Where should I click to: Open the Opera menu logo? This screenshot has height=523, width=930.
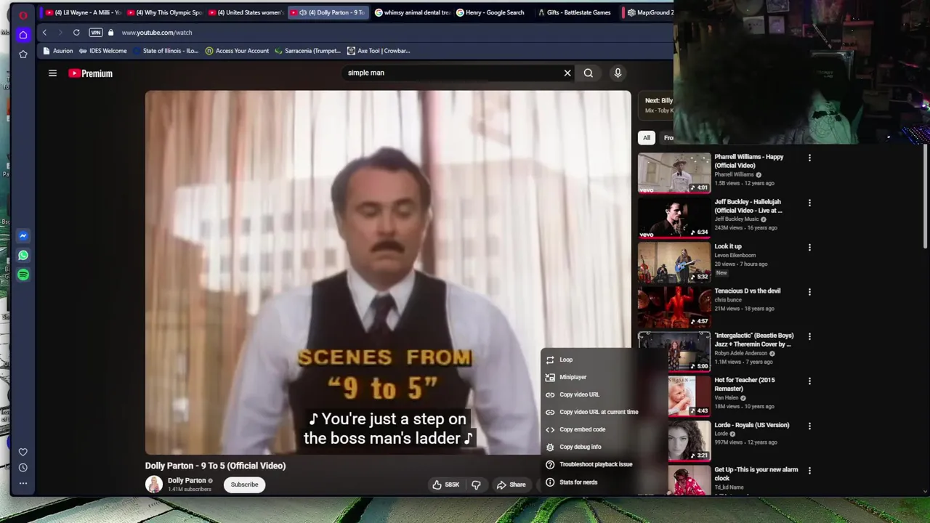pyautogui.click(x=23, y=15)
